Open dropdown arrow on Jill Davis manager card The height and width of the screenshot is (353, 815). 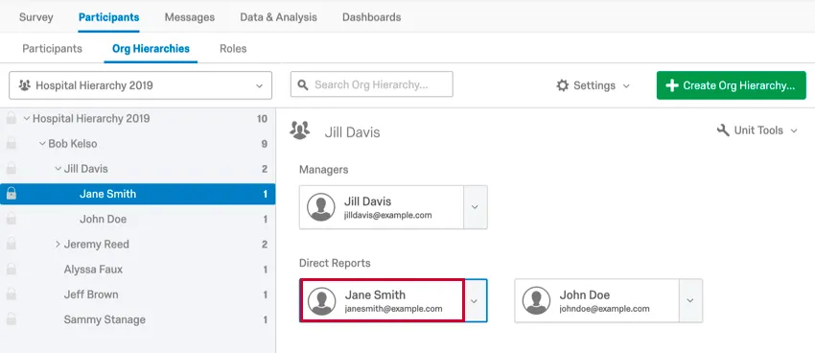point(475,207)
